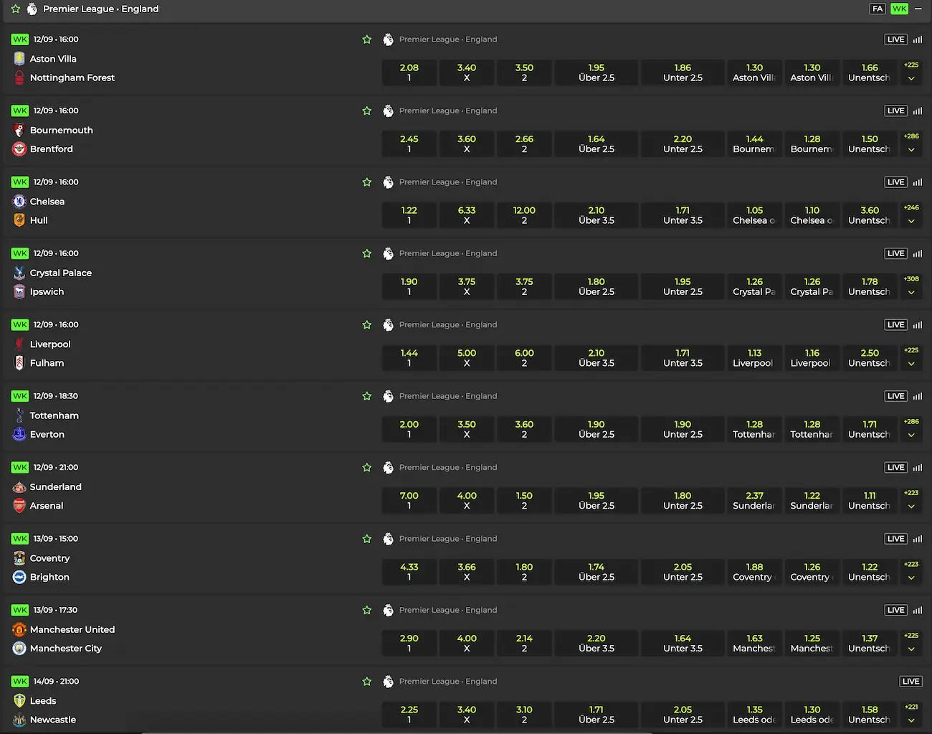The image size is (932, 734).
Task: Open statistics for Aston Villa vs Nottingham Forest
Action: (918, 39)
